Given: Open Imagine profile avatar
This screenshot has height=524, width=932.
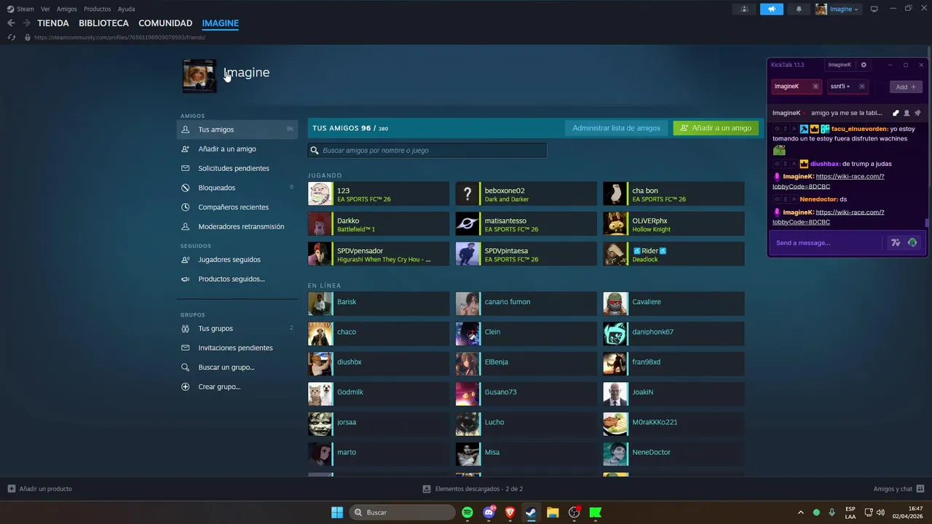Looking at the screenshot, I should [x=200, y=76].
